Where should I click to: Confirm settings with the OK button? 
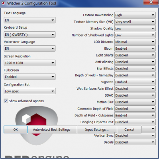coord(16,130)
